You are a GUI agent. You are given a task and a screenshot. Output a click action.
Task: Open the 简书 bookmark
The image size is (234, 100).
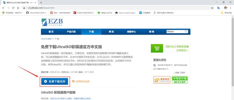pyautogui.click(x=60, y=13)
